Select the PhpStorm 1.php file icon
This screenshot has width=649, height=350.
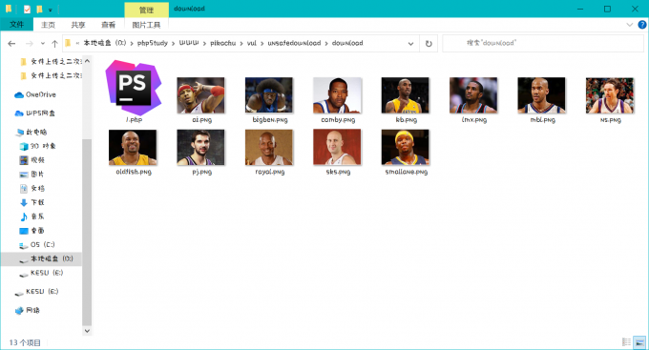point(134,88)
